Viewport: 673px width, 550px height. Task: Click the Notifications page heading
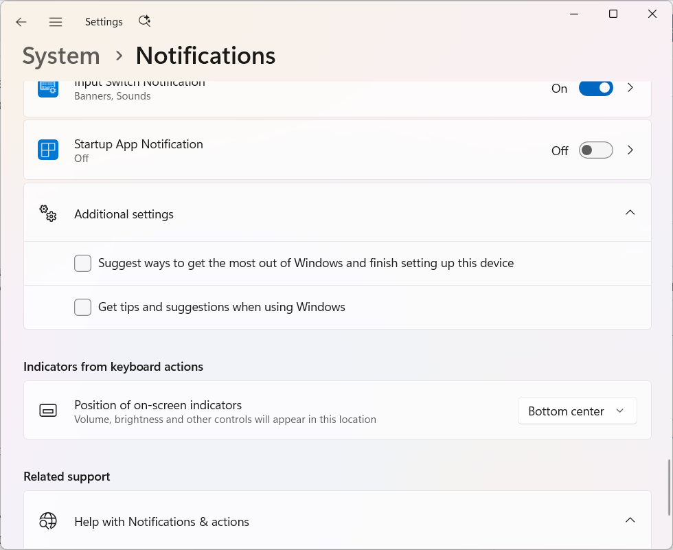tap(205, 56)
